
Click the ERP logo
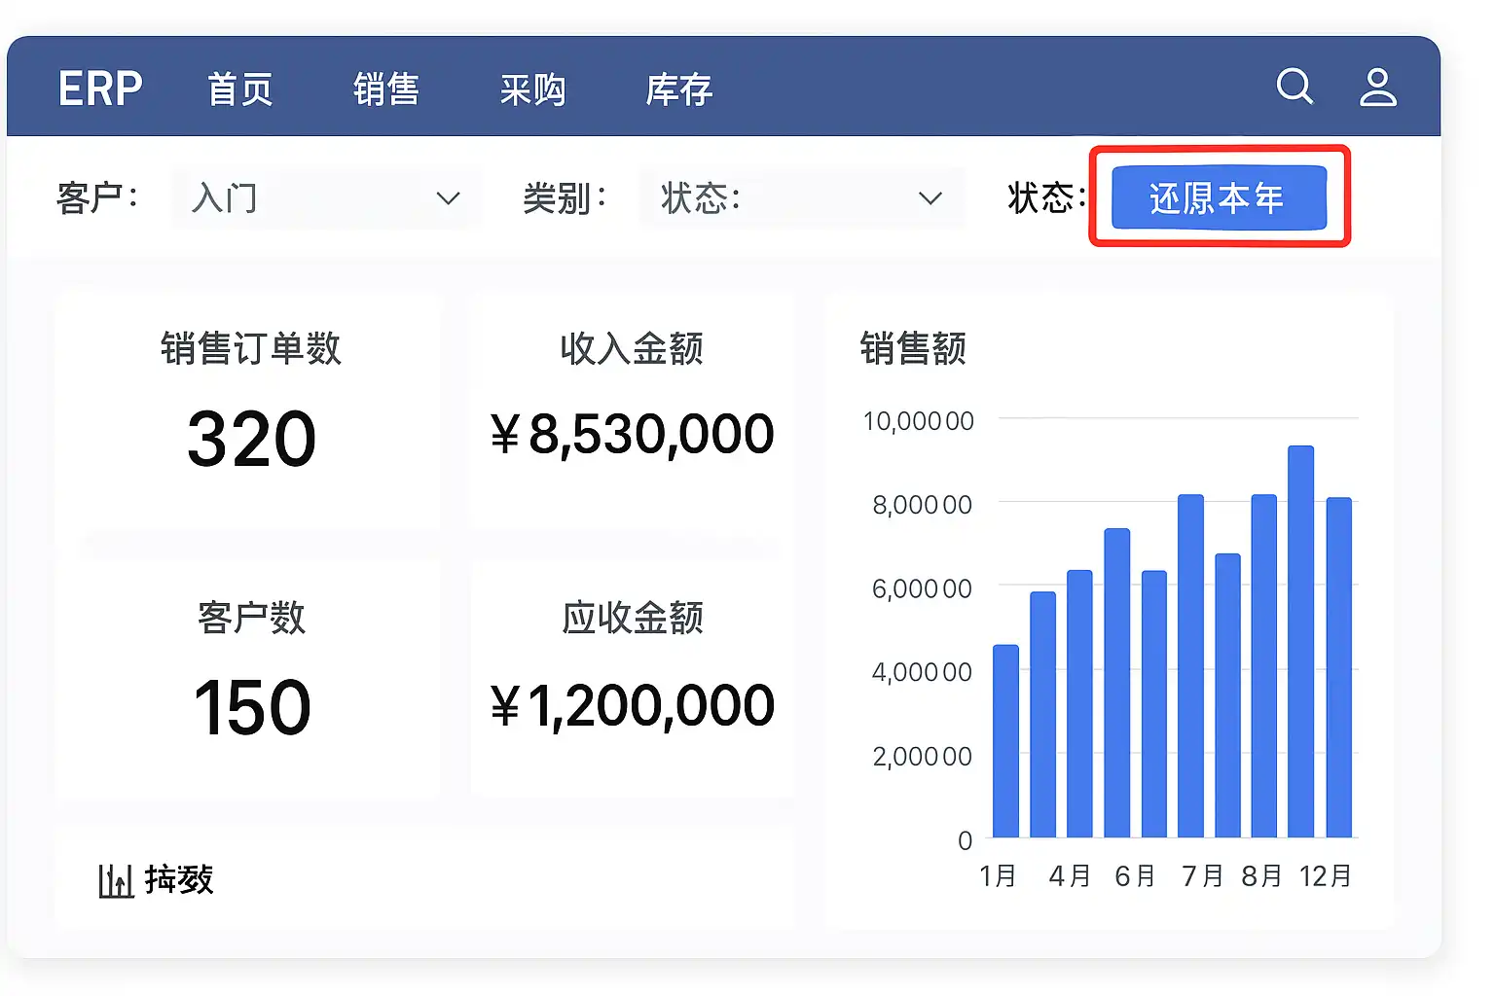point(100,89)
